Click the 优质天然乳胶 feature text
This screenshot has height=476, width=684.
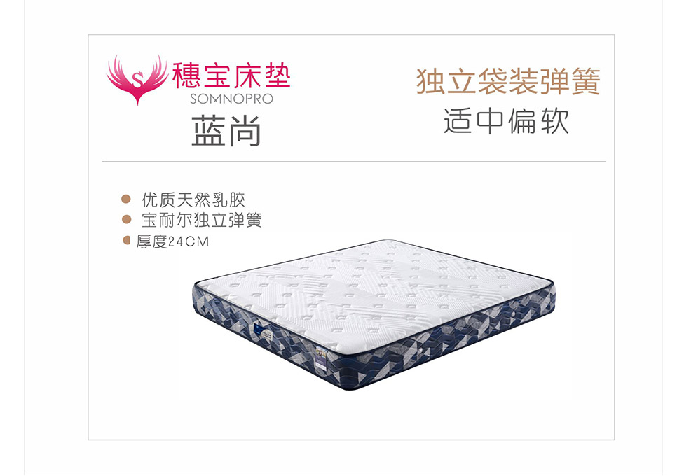pyautogui.click(x=193, y=200)
